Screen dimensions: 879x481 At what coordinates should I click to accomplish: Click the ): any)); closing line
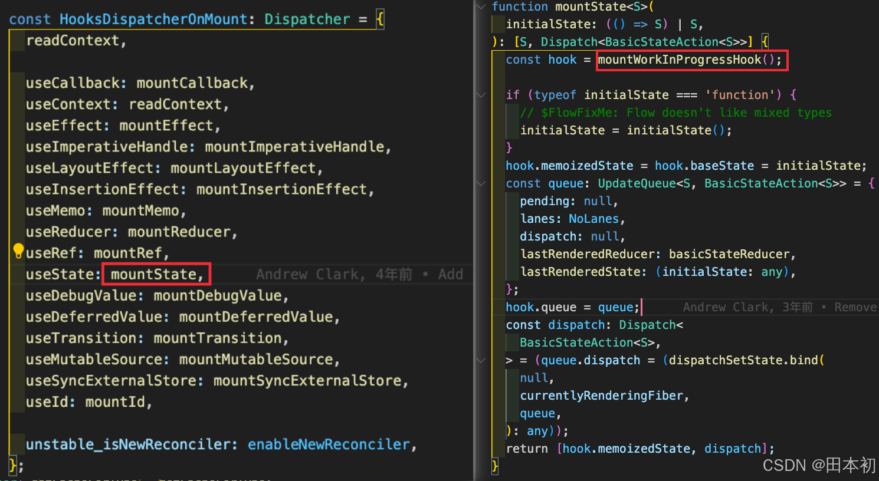tap(537, 431)
